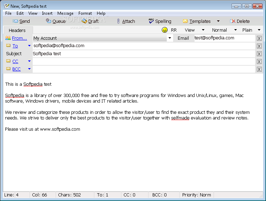Clear the Subject field with X button
The height and width of the screenshot is (201, 266).
click(x=259, y=54)
